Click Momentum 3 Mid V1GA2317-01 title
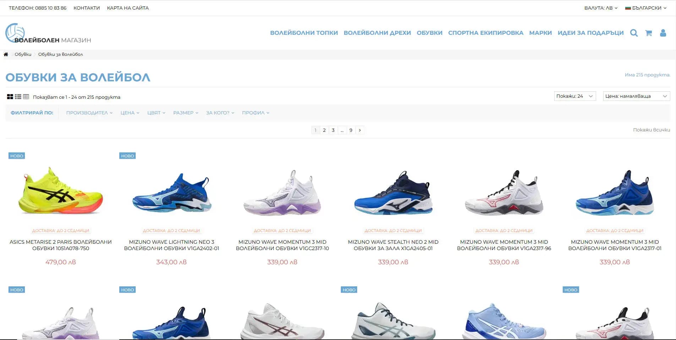 coord(615,245)
